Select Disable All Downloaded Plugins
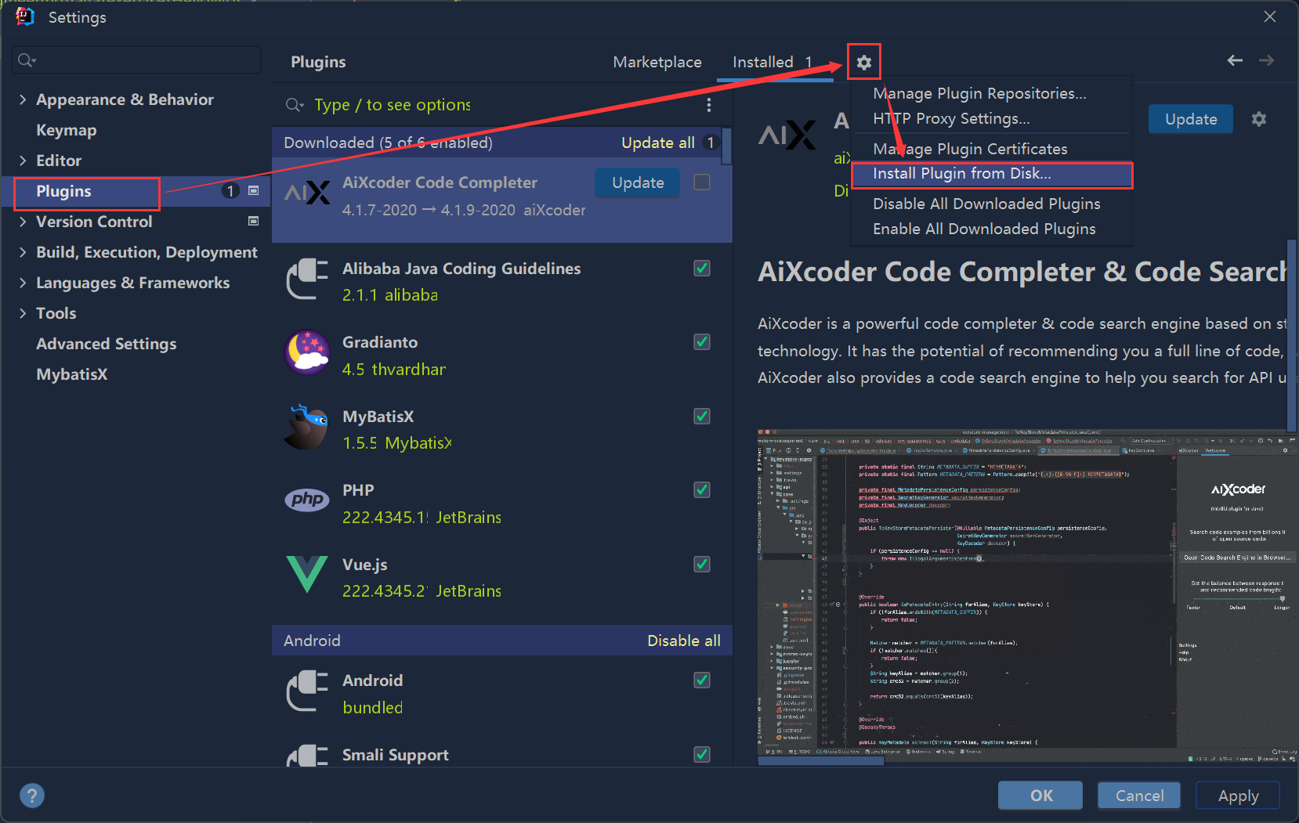This screenshot has width=1299, height=823. tap(991, 204)
